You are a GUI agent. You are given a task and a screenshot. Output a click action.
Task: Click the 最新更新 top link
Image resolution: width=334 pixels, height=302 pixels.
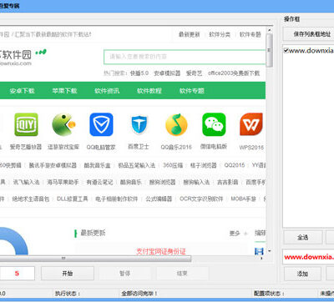pyautogui.click(x=190, y=34)
